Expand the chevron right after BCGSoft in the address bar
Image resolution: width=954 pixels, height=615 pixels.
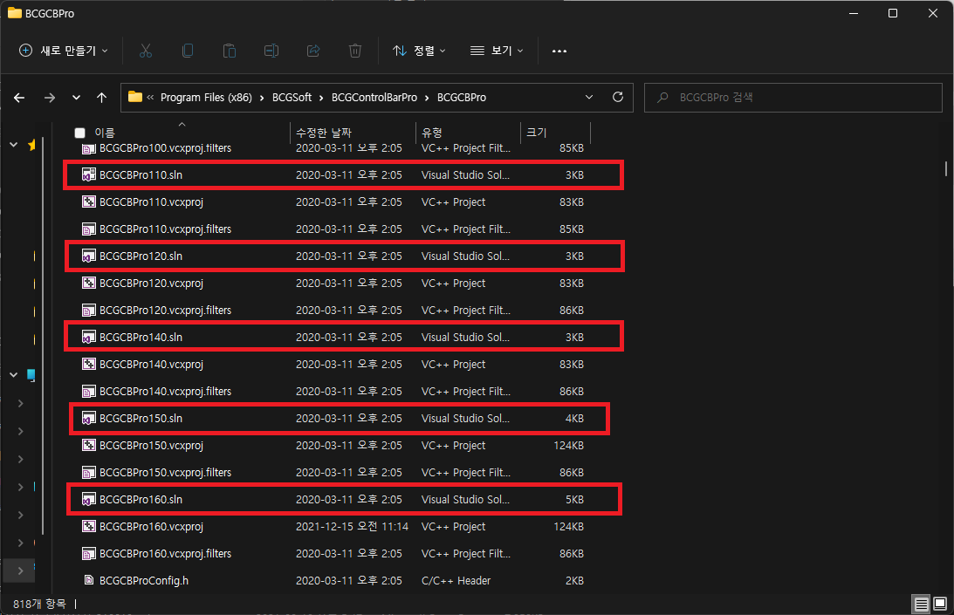(x=321, y=98)
